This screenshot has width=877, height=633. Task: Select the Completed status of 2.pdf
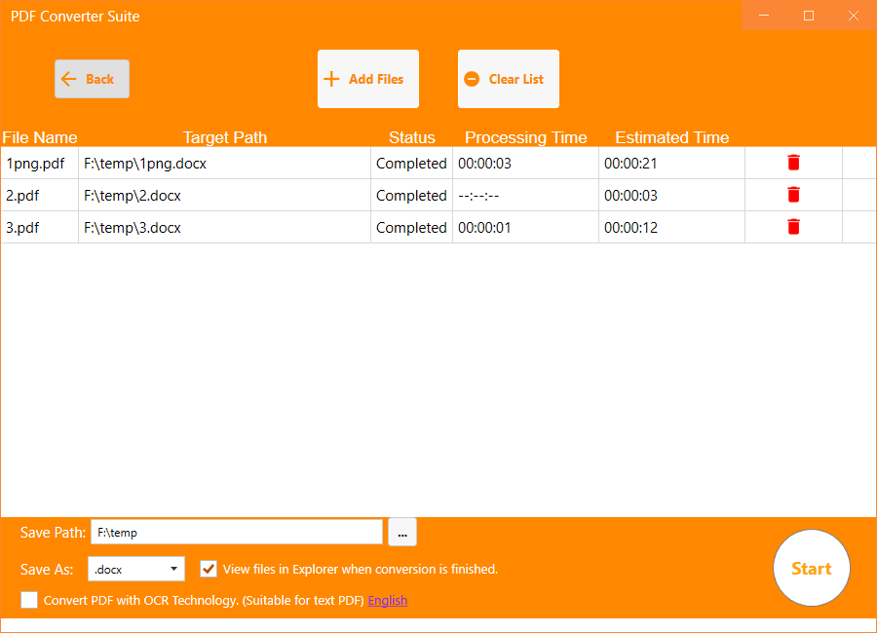point(411,195)
